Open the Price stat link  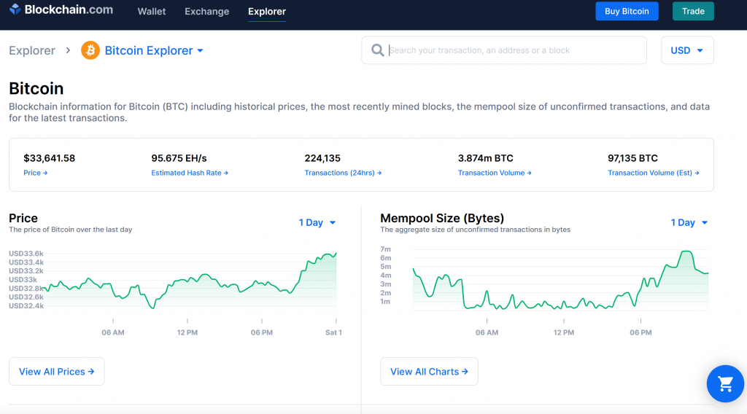point(36,173)
